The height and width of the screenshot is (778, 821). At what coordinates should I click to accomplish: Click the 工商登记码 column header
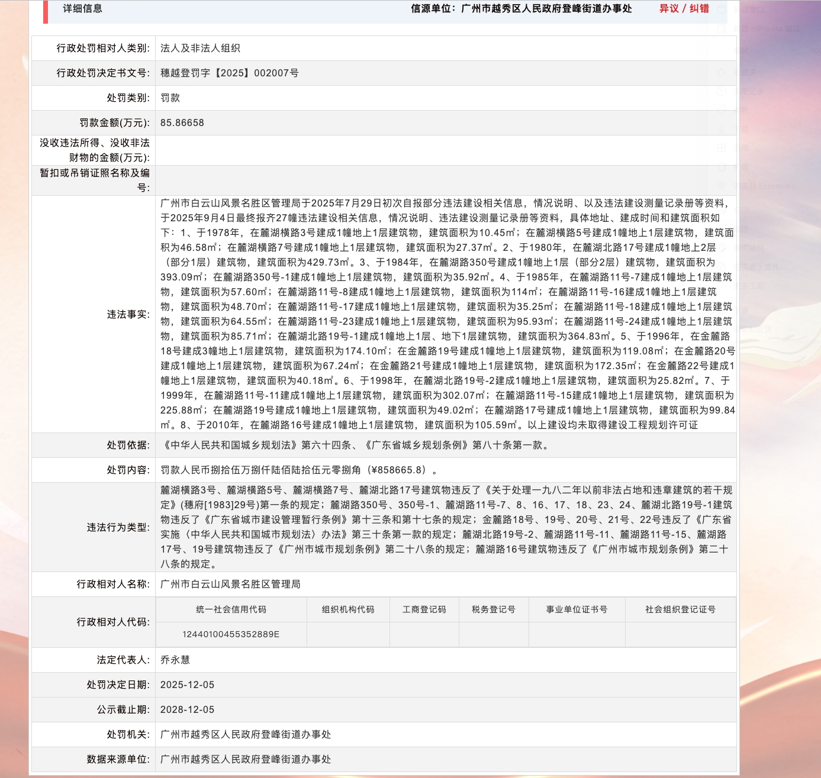tap(424, 609)
